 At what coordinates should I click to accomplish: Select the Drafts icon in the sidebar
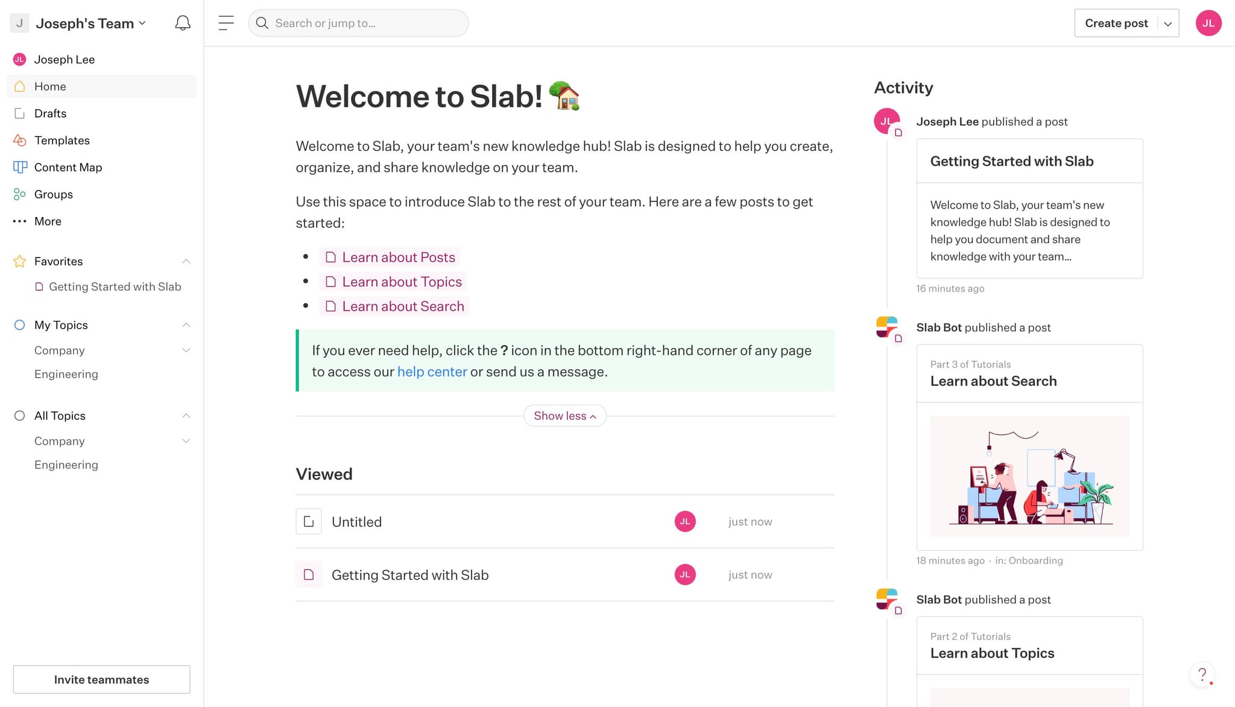[x=20, y=113]
